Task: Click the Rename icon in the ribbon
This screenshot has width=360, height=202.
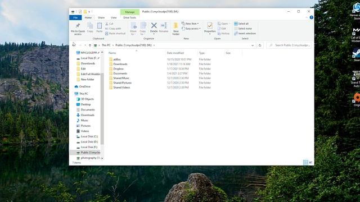Action: [x=164, y=25]
